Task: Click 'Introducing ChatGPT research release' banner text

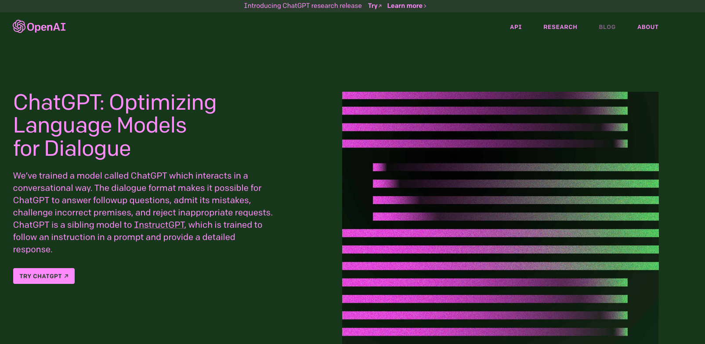Action: (x=303, y=6)
